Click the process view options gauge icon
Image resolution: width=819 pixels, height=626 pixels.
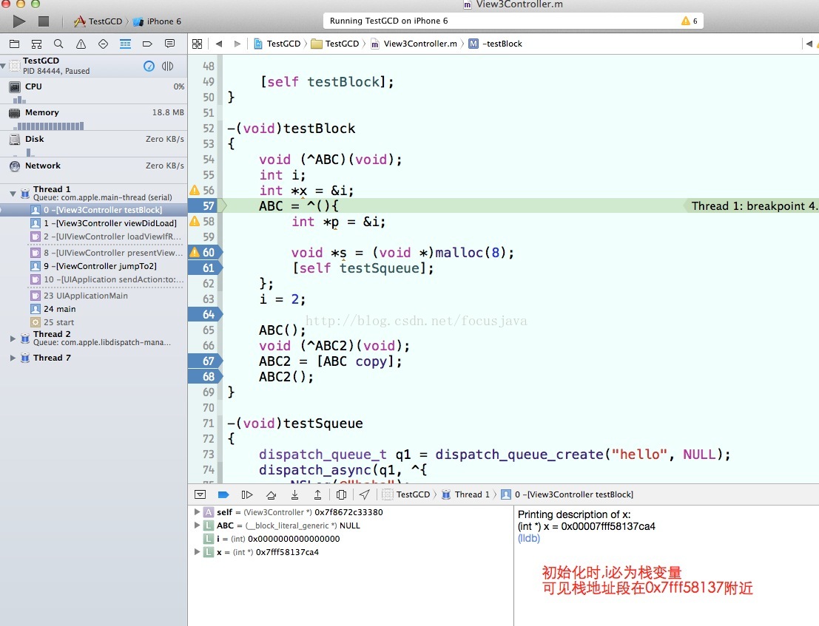coord(149,67)
